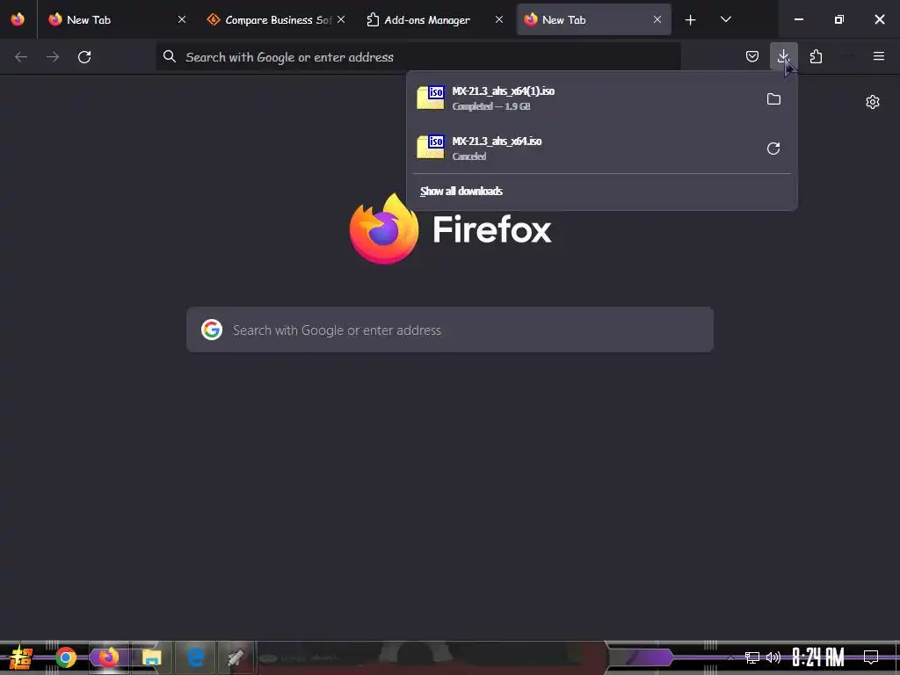Switch to Compare Business Software tab

click(x=278, y=19)
